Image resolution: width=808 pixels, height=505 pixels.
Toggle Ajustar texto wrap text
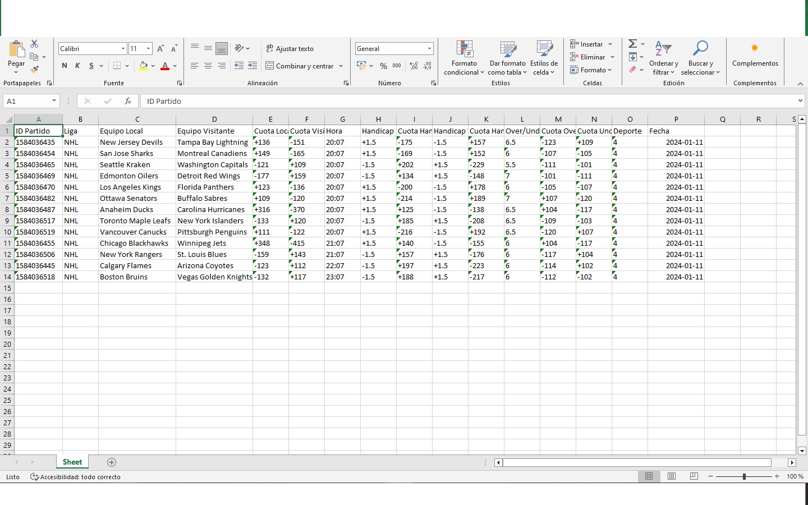point(290,49)
